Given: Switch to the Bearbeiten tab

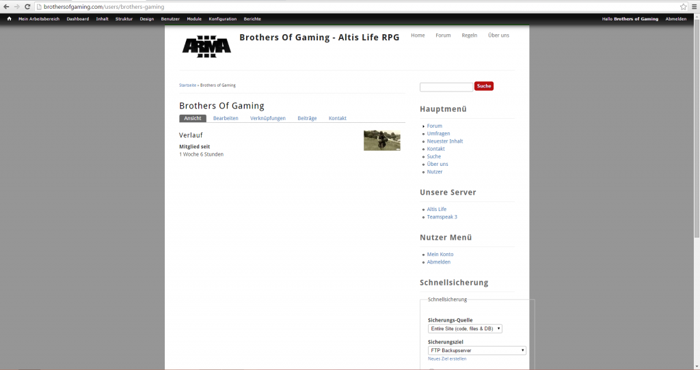Looking at the screenshot, I should coord(226,118).
